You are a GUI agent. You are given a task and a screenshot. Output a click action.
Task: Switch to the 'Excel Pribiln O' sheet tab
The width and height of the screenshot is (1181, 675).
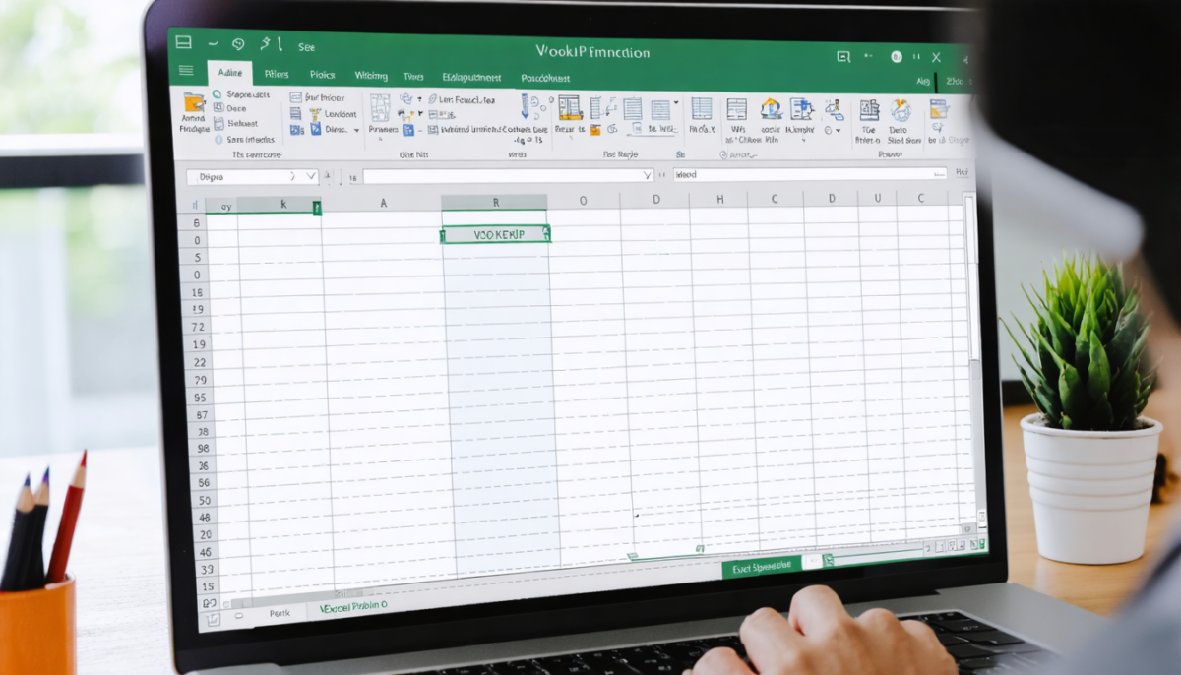coord(352,608)
